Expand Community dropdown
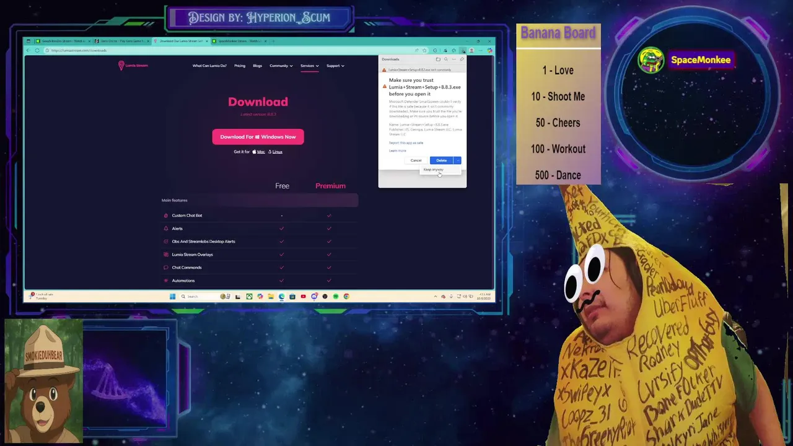 tap(281, 66)
